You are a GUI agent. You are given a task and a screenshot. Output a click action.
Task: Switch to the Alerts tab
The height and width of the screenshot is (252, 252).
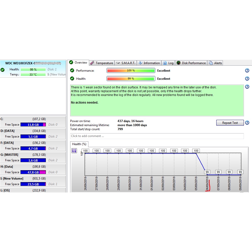[x=215, y=63]
